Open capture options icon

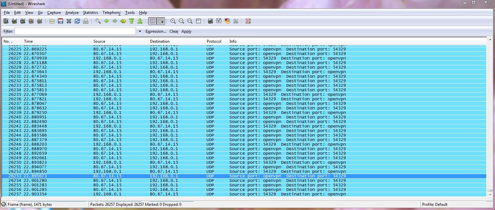click(x=14, y=21)
